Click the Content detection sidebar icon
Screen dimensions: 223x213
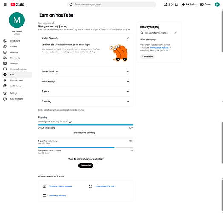click(5, 69)
